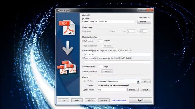This screenshot has height=109, width=195.
Task: Focus the File Name path field
Action: pos(108,22)
